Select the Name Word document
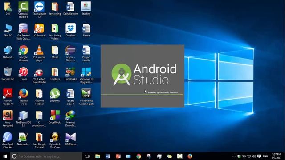The height and width of the screenshot is (160, 285). coord(86,28)
